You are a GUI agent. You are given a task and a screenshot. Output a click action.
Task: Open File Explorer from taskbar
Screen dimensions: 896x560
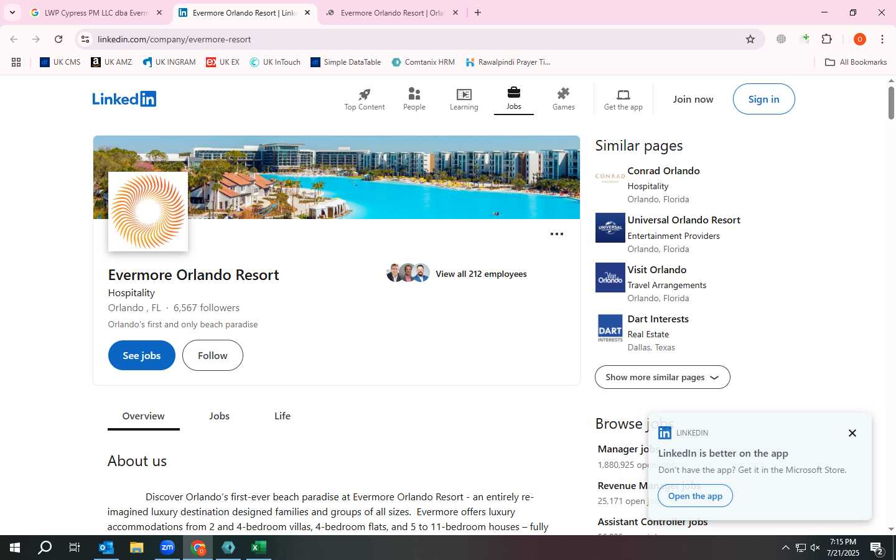tap(137, 548)
